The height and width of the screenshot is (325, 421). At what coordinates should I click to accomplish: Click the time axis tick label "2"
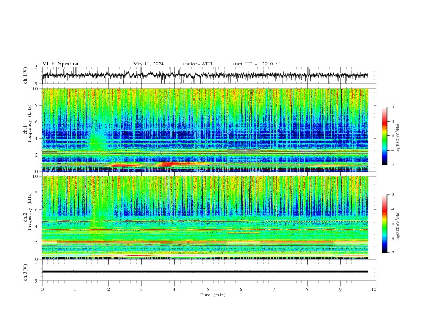[108, 289]
